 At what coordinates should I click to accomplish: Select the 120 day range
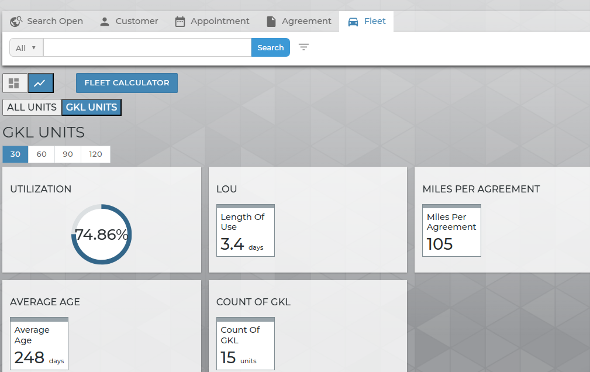[x=95, y=154]
